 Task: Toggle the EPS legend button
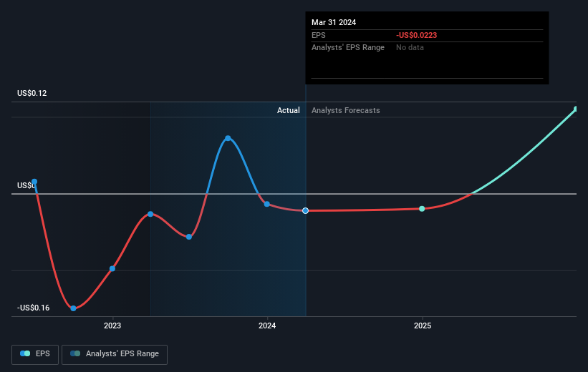(35, 354)
